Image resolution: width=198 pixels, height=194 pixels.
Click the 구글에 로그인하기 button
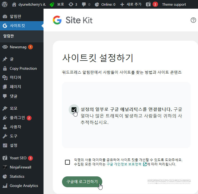pos(82,182)
